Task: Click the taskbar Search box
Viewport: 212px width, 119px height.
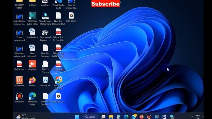Action: 90,117
